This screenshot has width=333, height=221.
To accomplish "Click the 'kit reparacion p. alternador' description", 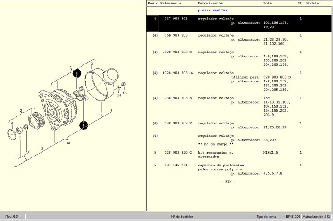I will click(216, 154).
